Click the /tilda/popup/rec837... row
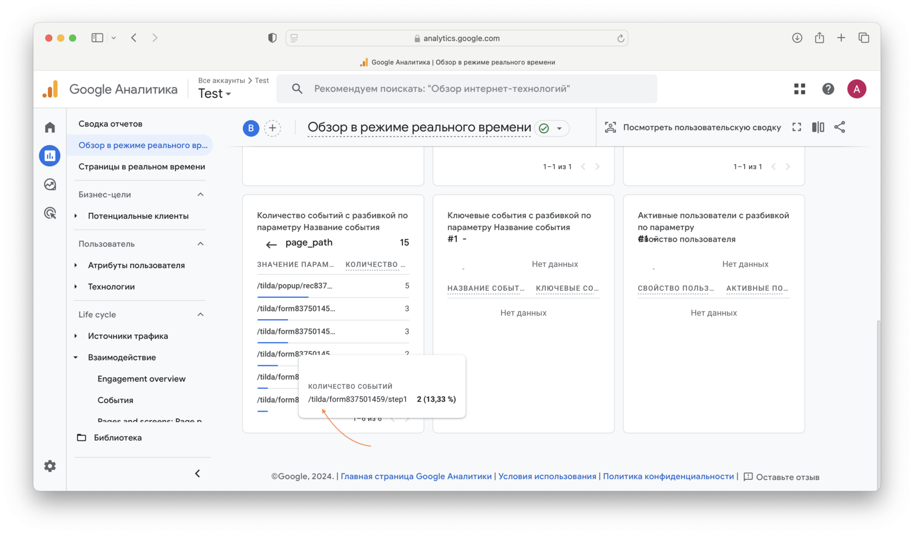 point(333,286)
